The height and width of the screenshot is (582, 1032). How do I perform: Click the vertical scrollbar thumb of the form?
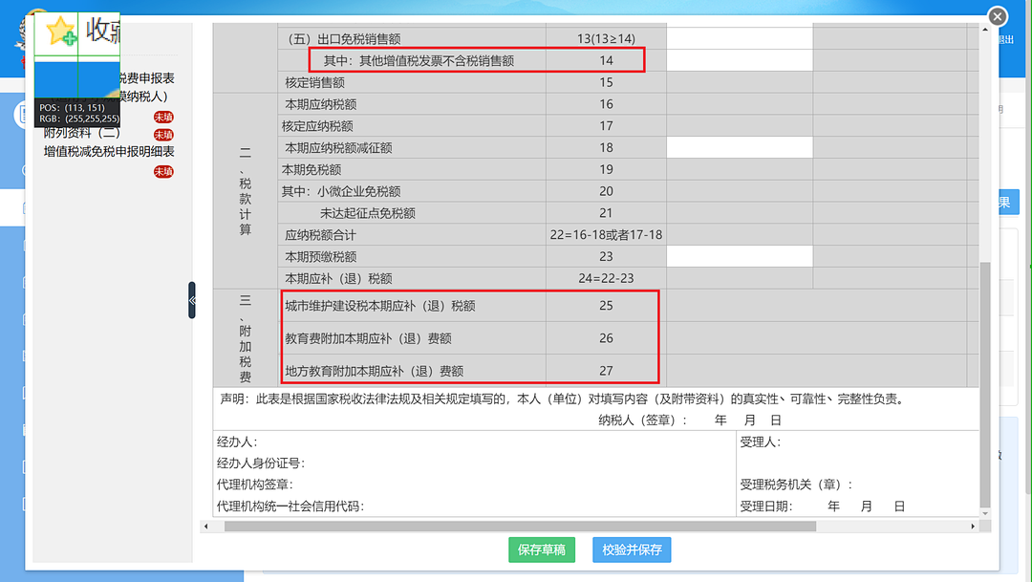985,384
